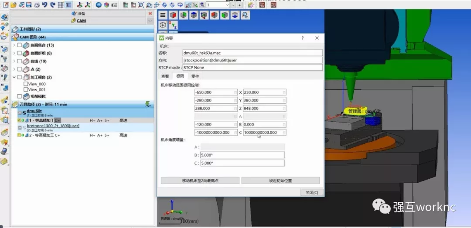The image size is (471, 228).
Task: Open the dropdown arrow beside CAM header
Action: pyautogui.click(x=150, y=21)
